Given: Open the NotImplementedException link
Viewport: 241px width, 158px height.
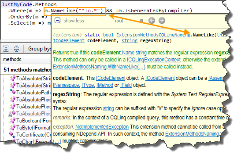Looking at the screenshot, I should (x=102, y=127).
